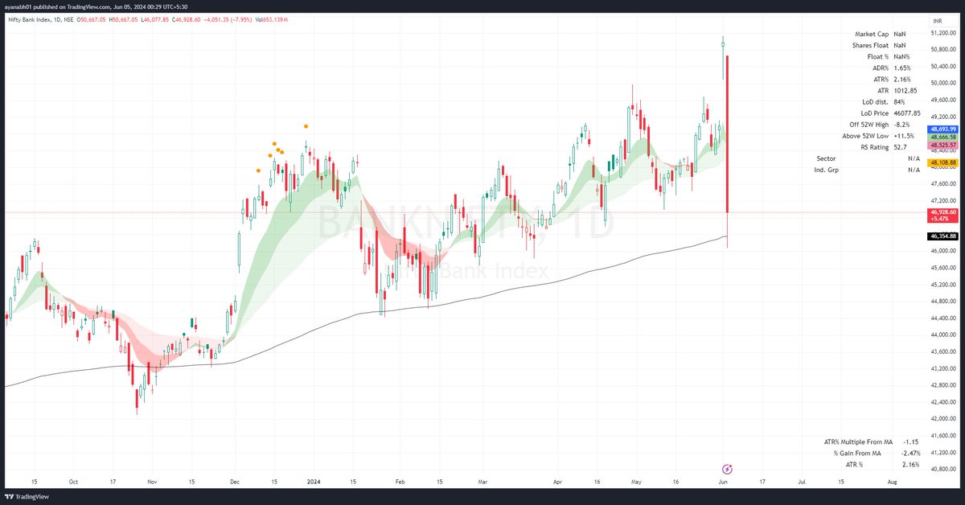Click the Nifty Bank Index symbol title
This screenshot has width=965, height=505.
pos(31,22)
